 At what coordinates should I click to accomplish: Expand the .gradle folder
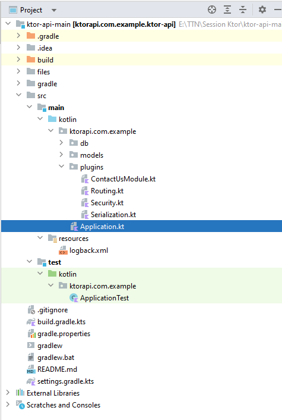18,36
